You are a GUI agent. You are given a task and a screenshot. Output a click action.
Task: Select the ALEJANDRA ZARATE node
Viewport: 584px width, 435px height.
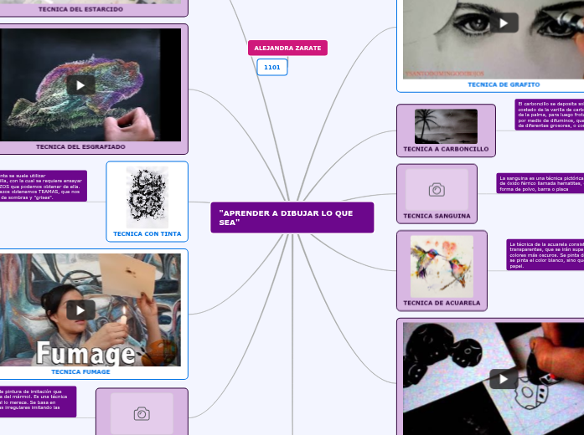point(287,49)
